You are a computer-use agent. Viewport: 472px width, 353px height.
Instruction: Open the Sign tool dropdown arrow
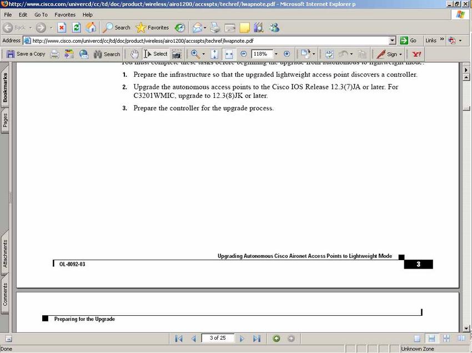[401, 54]
